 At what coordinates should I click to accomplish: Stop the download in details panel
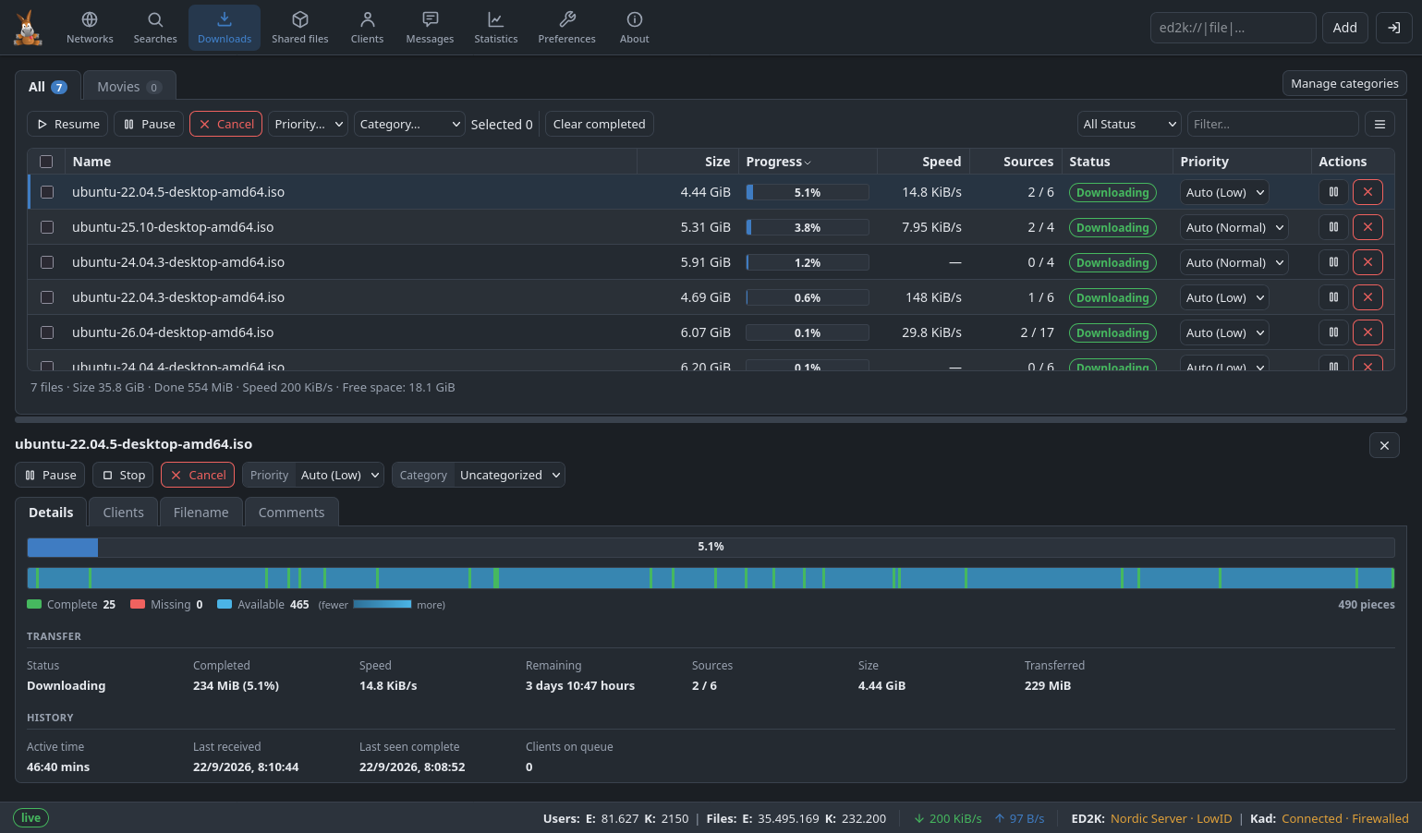point(123,475)
